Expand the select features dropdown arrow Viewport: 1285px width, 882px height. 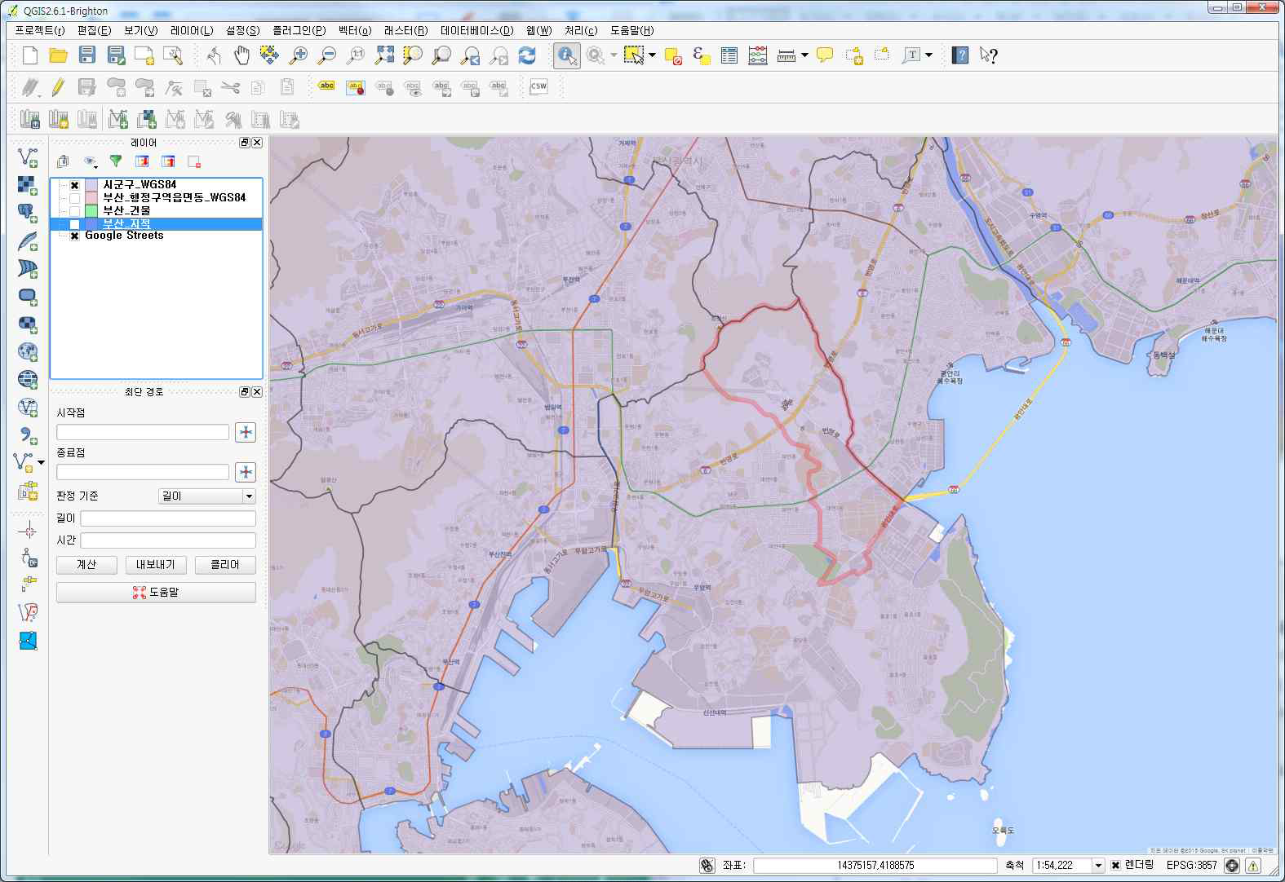coord(652,55)
